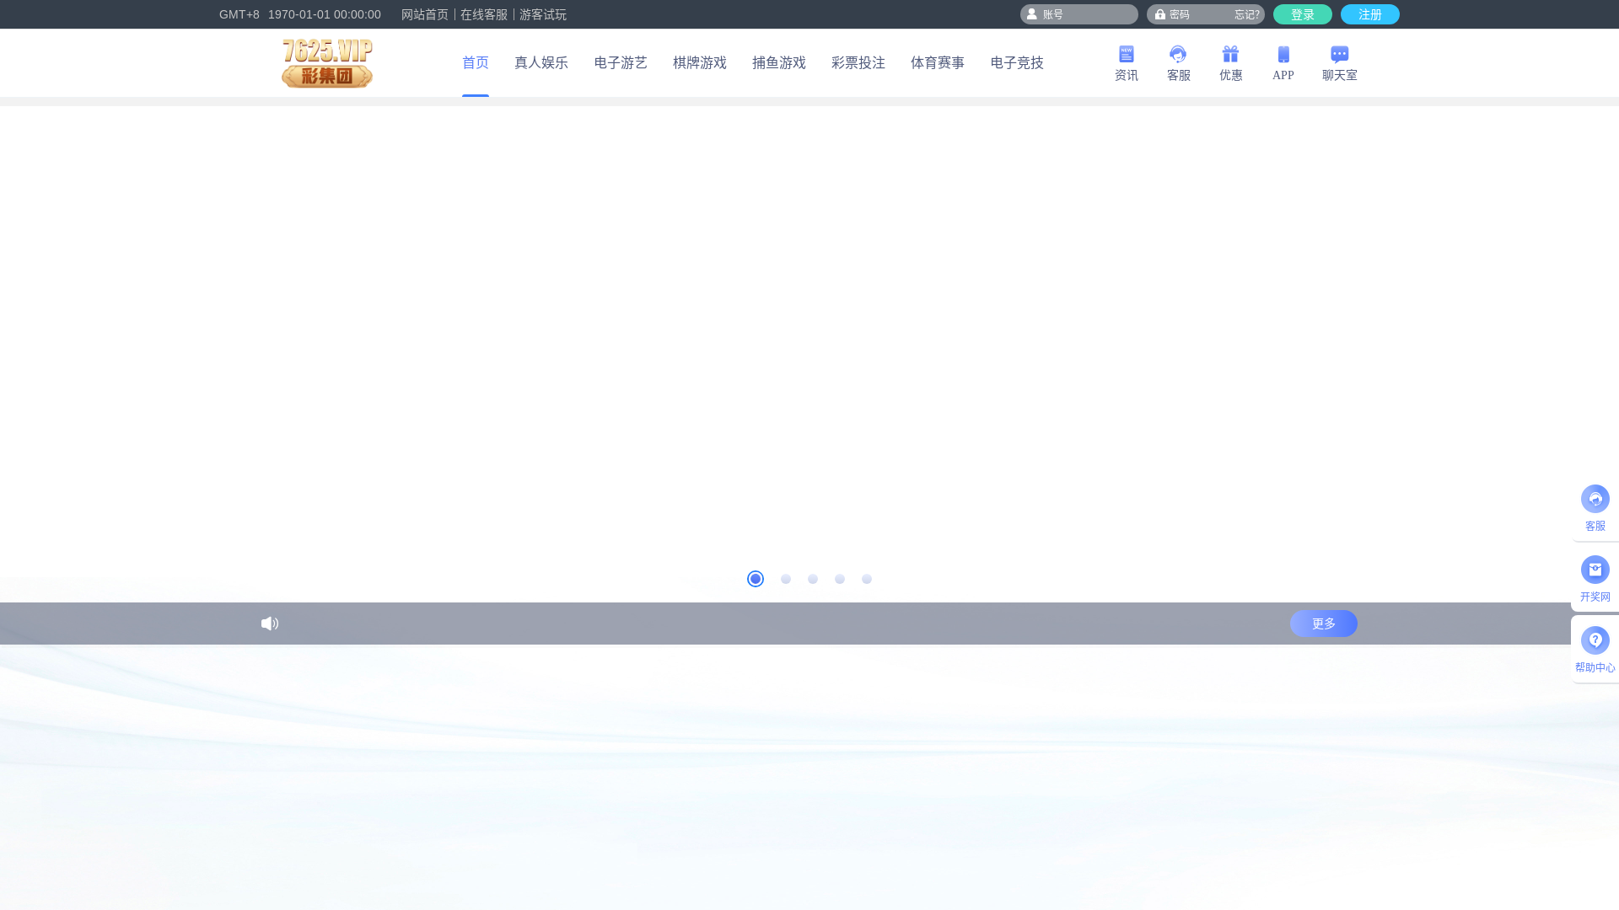
Task: Open 体育赛事 menu
Action: (938, 63)
